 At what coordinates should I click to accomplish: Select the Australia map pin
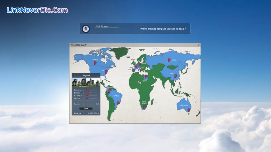pos(189,110)
